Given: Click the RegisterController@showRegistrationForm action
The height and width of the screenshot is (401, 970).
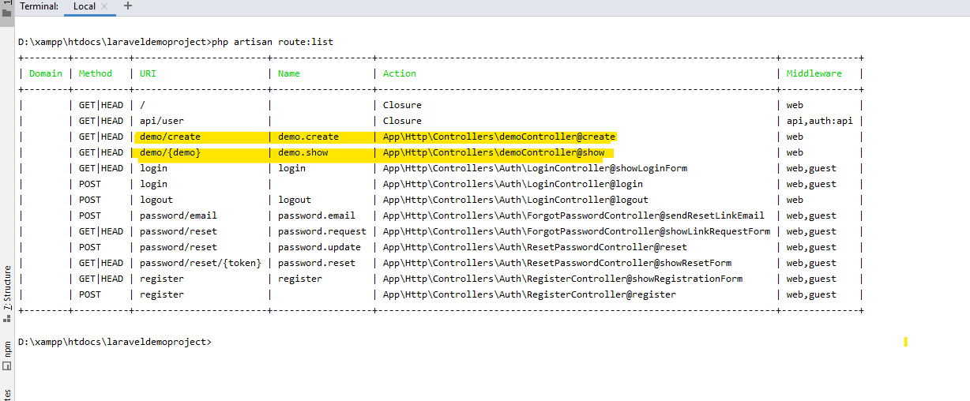Looking at the screenshot, I should (563, 279).
